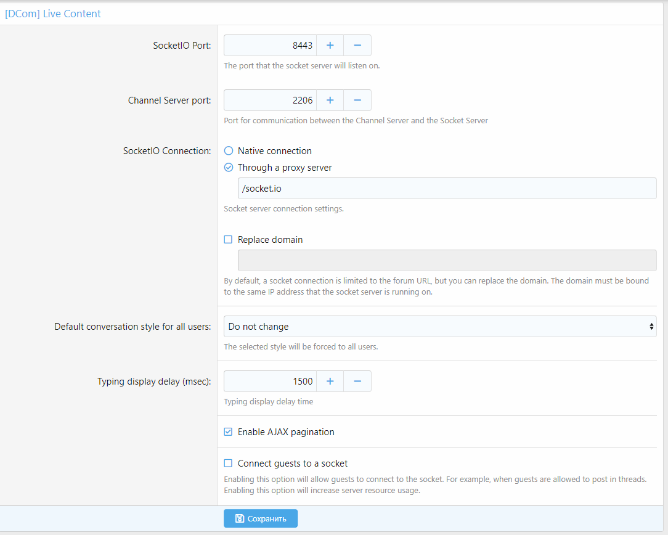Open Default conversation style dropdown
This screenshot has height=535, width=668.
[439, 327]
